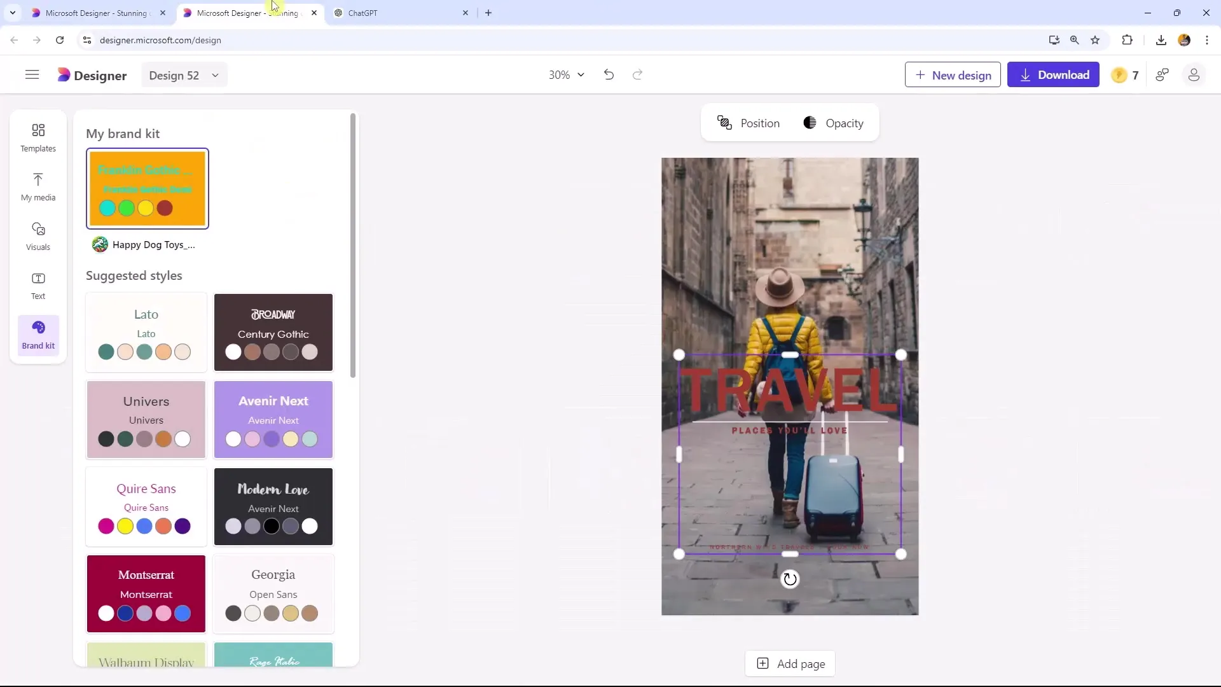Open the 30% zoom level dropdown

(x=566, y=75)
